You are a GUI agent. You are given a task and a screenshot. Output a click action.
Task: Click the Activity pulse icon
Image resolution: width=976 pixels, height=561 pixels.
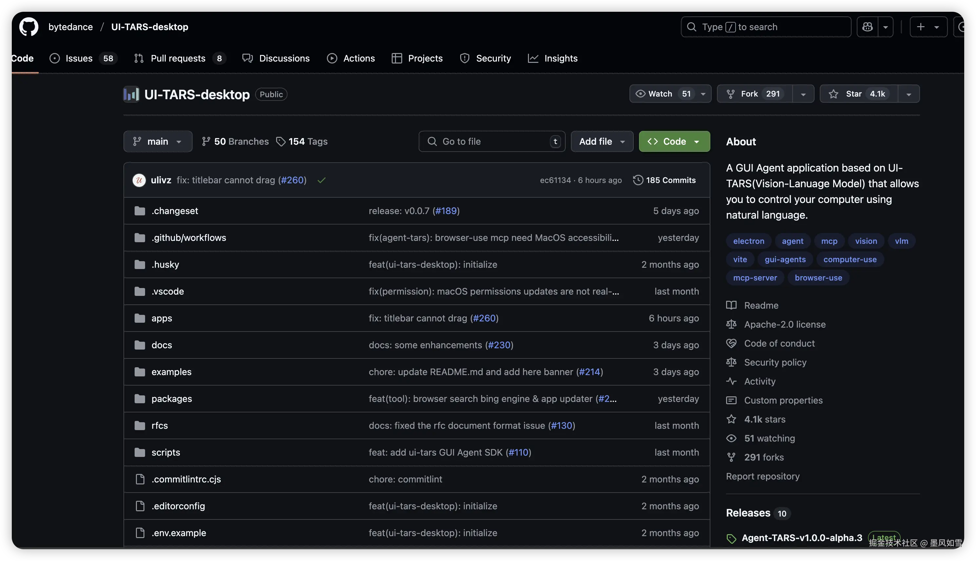pyautogui.click(x=731, y=381)
